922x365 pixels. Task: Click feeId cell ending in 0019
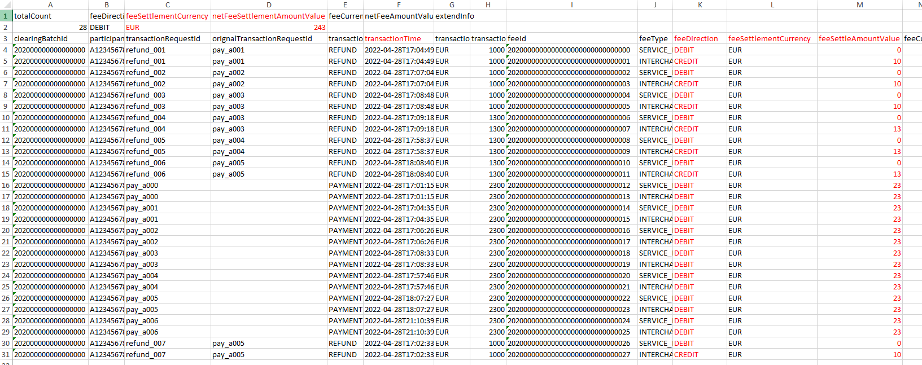coord(572,264)
